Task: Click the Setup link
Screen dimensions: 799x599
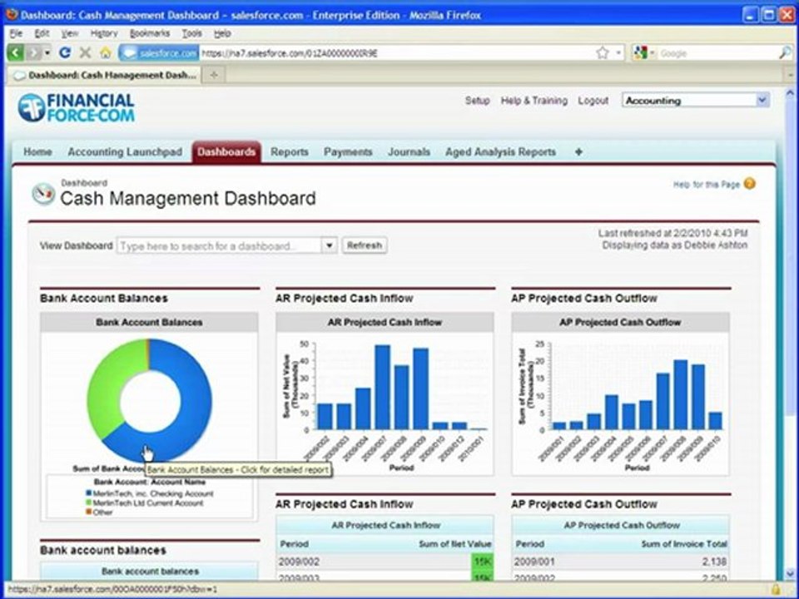Action: (x=477, y=101)
